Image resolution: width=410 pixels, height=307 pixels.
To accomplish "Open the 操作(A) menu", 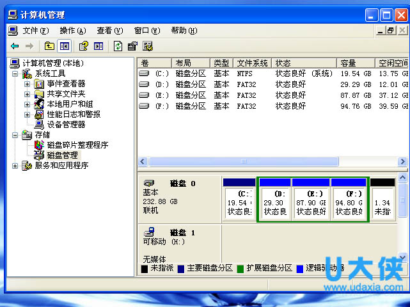I will click(72, 30).
